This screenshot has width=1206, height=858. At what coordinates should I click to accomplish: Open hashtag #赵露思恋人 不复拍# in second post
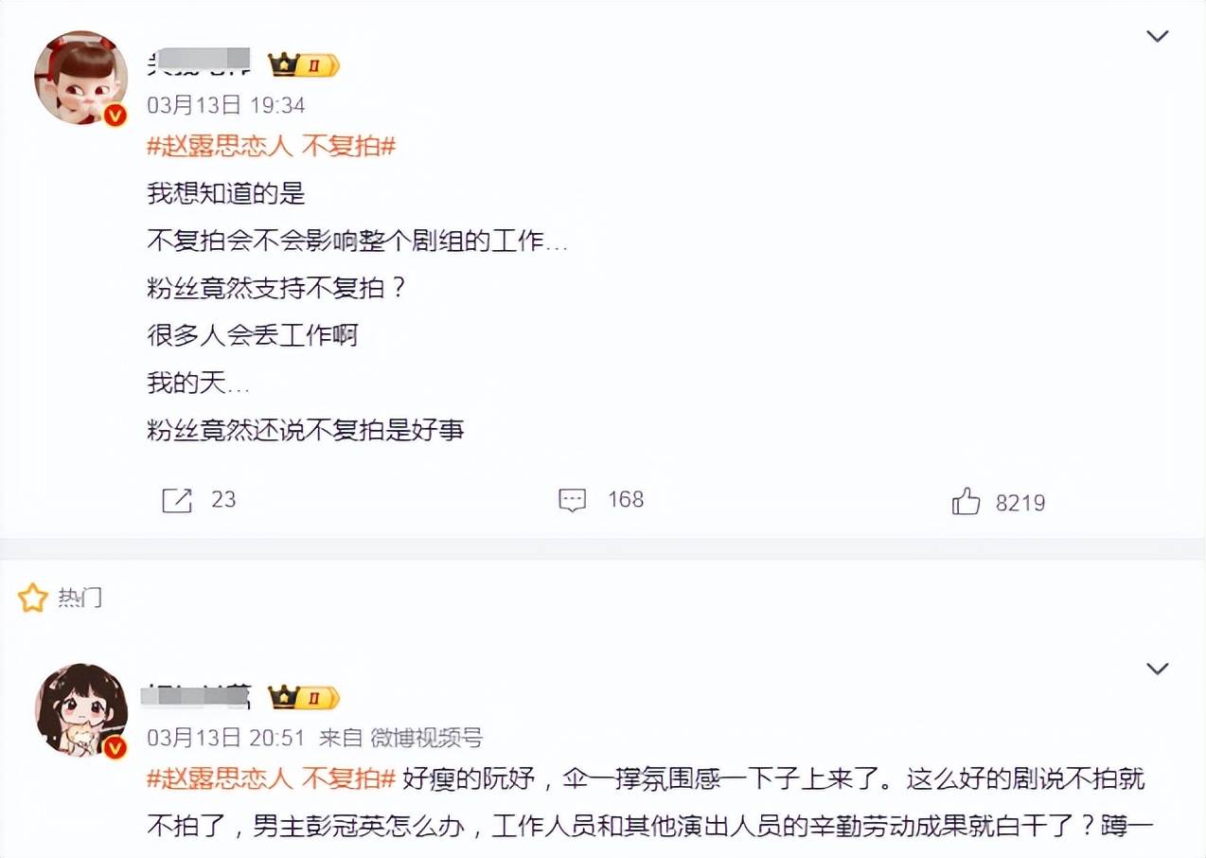(271, 779)
